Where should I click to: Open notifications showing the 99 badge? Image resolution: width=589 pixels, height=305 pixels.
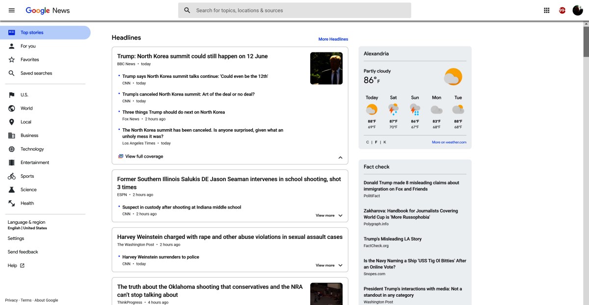click(x=562, y=10)
